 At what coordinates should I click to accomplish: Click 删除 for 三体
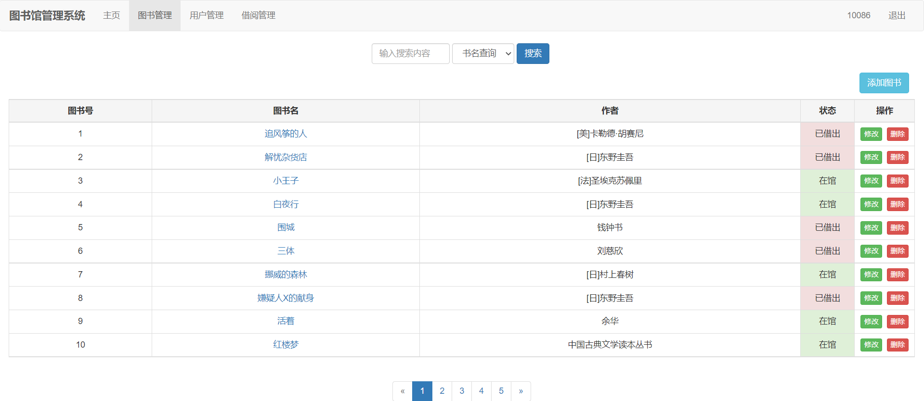click(x=898, y=251)
